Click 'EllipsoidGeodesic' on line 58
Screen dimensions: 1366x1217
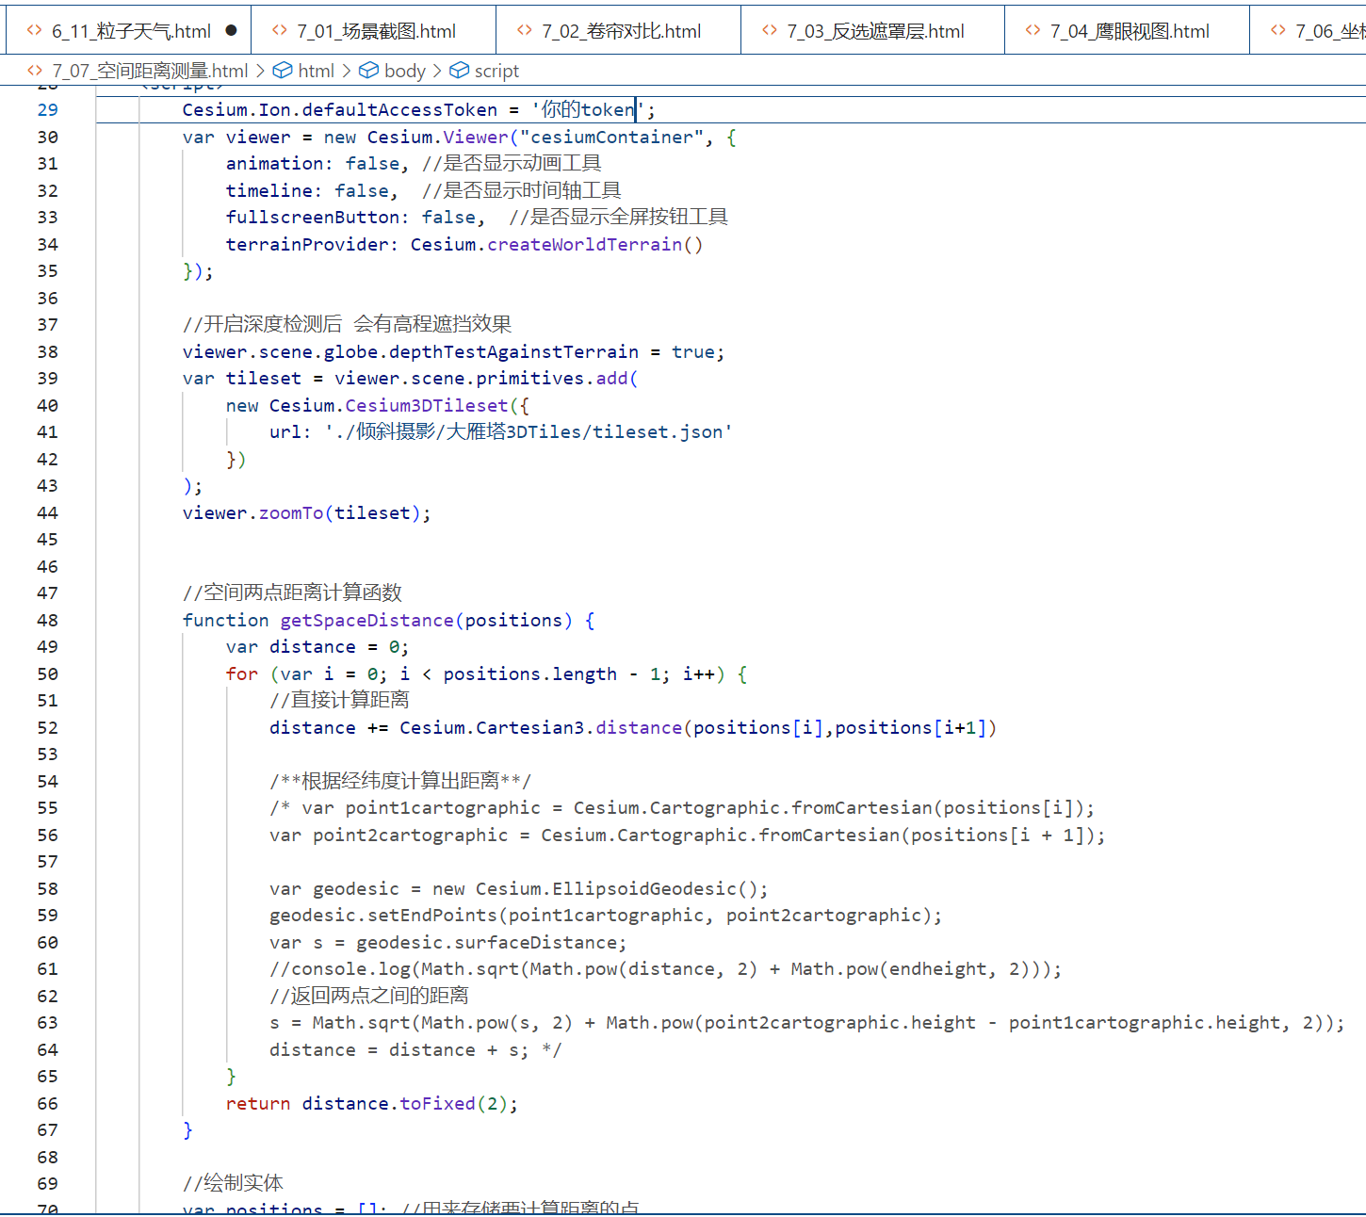[644, 888]
